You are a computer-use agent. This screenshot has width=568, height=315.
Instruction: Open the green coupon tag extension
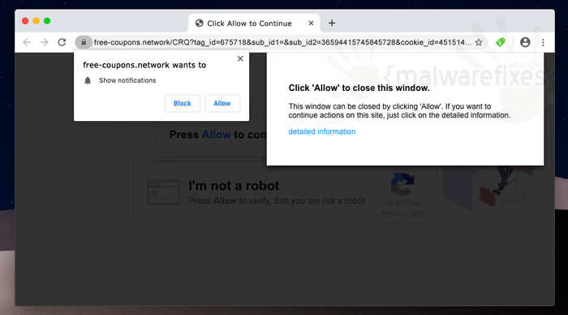[501, 42]
